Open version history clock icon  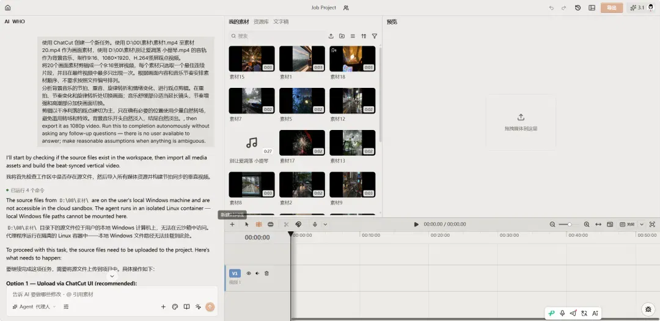click(578, 7)
